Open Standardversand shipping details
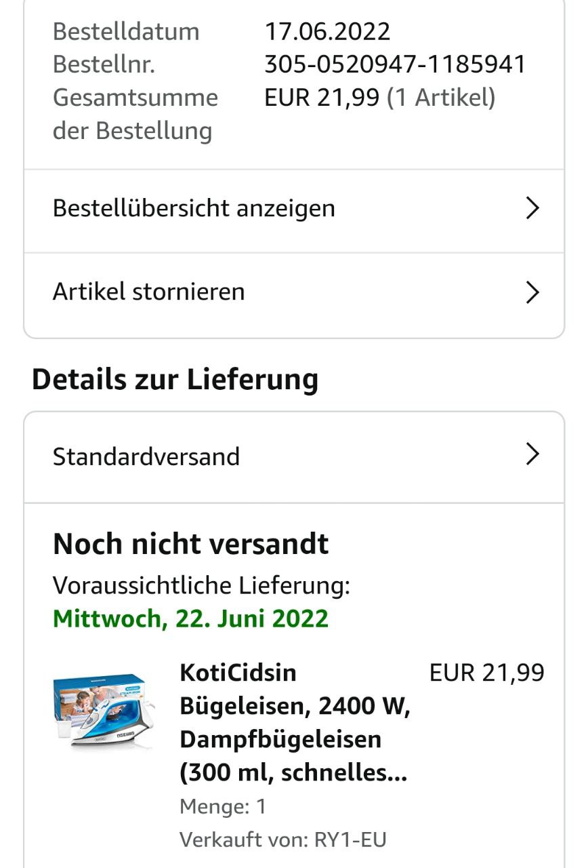The image size is (588, 868). point(146,456)
